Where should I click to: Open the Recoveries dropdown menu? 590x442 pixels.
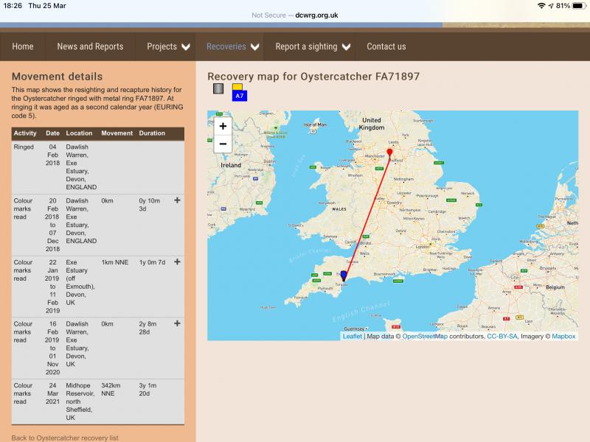[232, 46]
